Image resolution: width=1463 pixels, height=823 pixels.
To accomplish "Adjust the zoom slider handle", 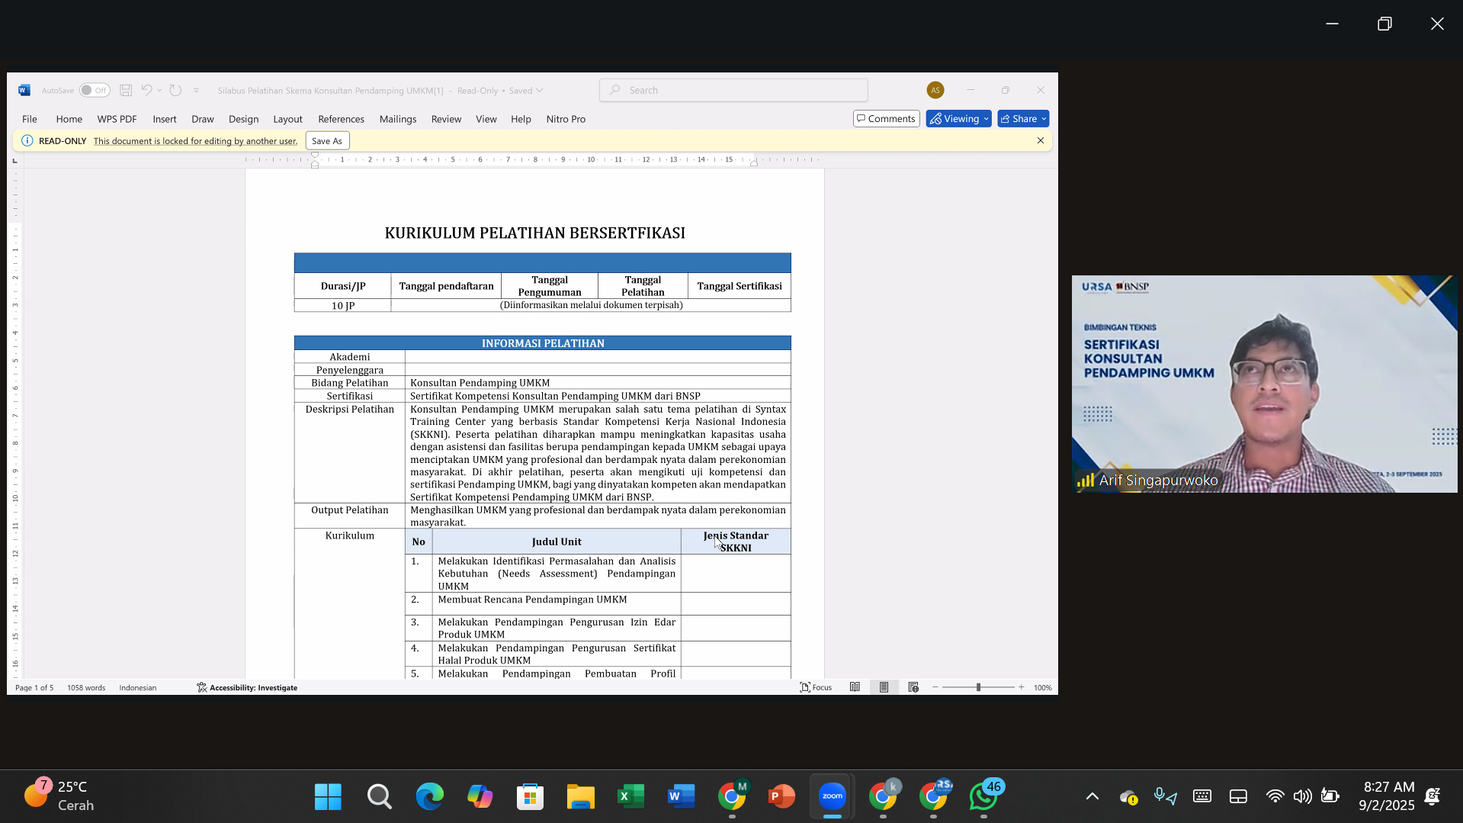I will coord(978,687).
